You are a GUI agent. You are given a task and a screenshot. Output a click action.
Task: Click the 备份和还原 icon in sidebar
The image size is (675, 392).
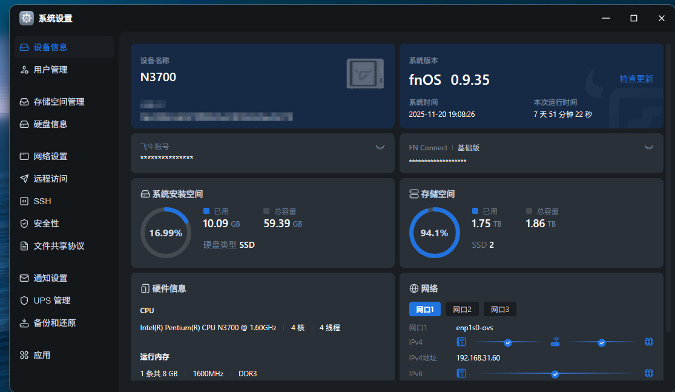[x=24, y=323]
